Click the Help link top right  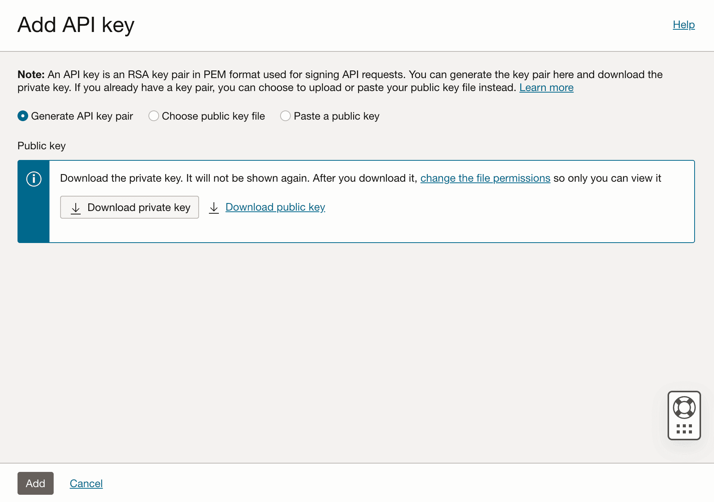click(684, 24)
